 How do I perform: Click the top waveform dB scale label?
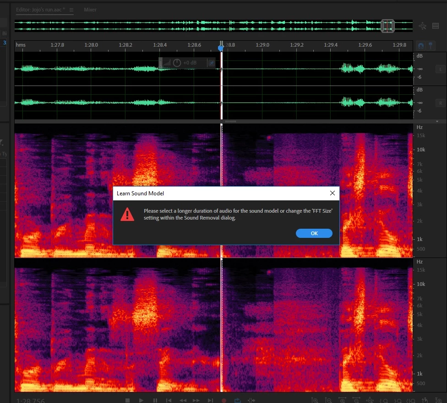[420, 56]
